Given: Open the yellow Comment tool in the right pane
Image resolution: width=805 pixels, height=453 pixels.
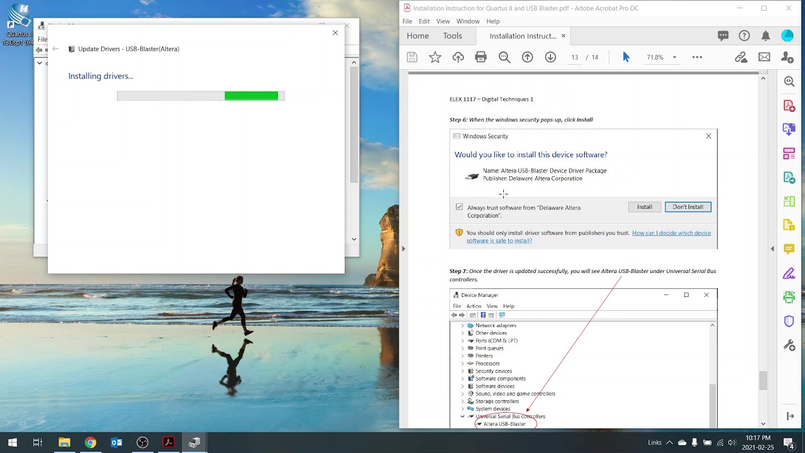Looking at the screenshot, I should (x=789, y=250).
